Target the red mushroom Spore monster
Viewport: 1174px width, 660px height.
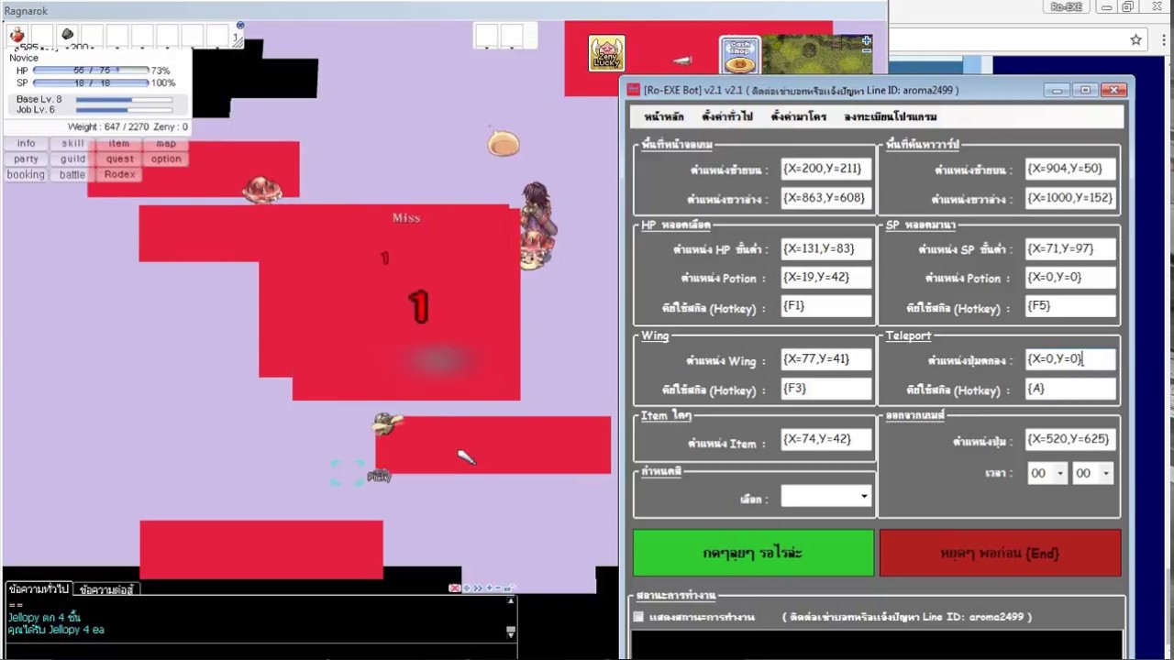coord(261,190)
